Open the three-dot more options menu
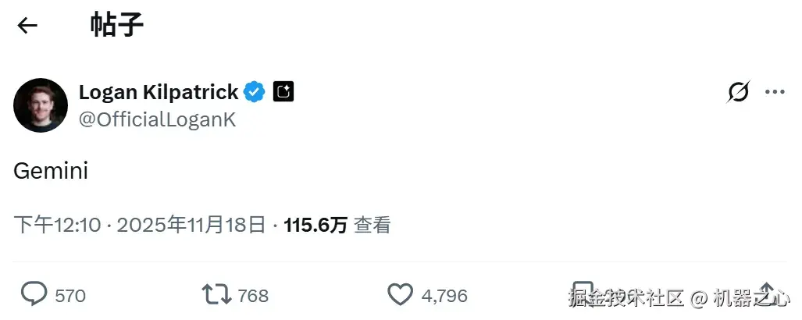 coord(775,92)
